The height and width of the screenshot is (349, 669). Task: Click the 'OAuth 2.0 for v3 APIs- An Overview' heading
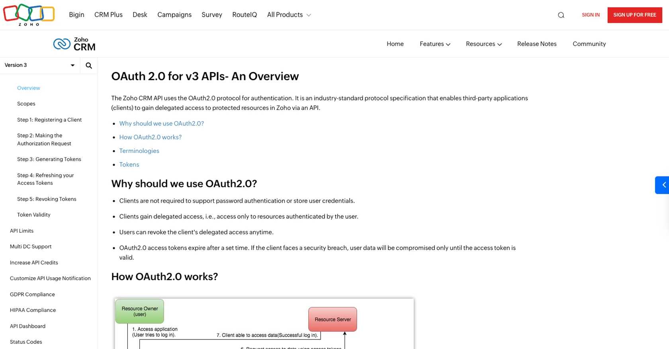pyautogui.click(x=205, y=76)
